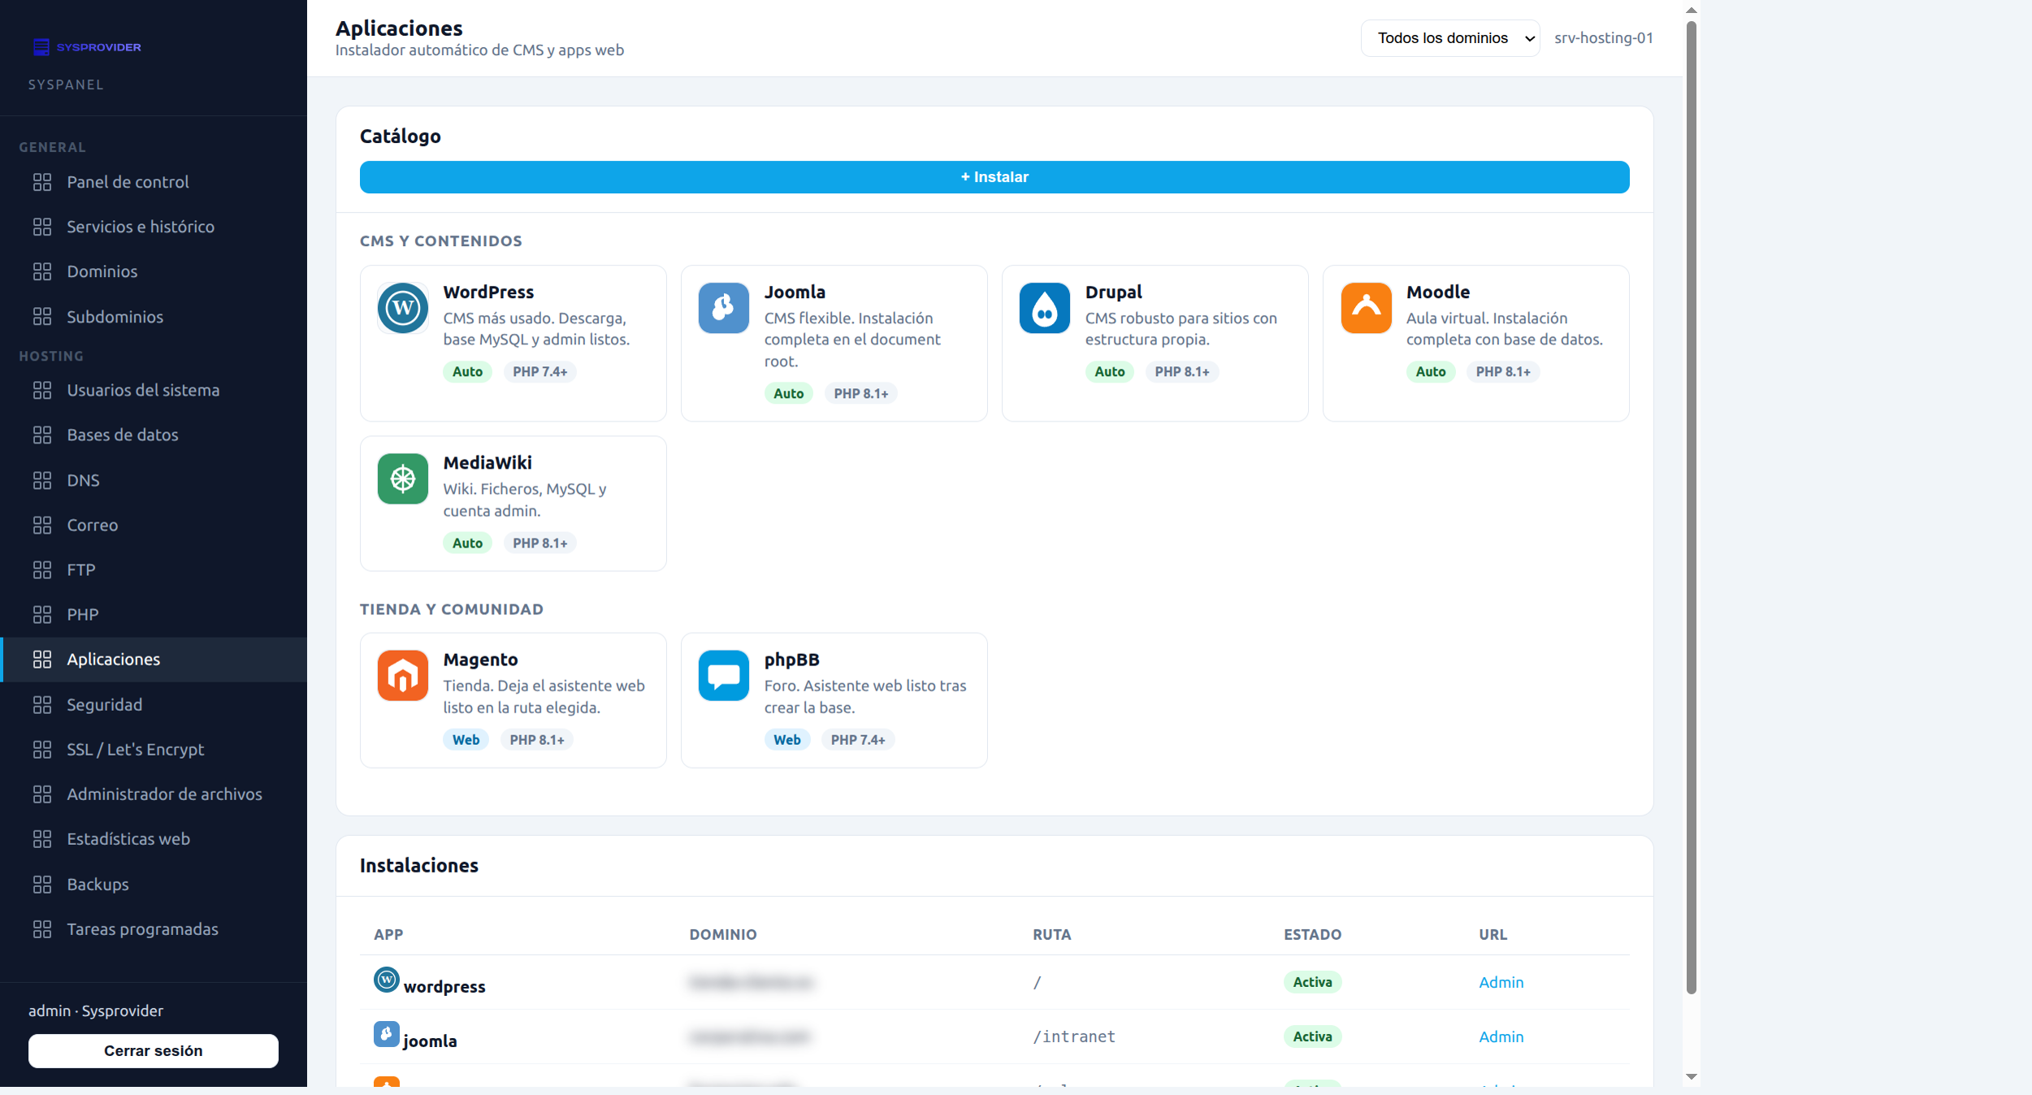Click the grid icon beside Bases de datos
The height and width of the screenshot is (1095, 2032).
point(42,435)
